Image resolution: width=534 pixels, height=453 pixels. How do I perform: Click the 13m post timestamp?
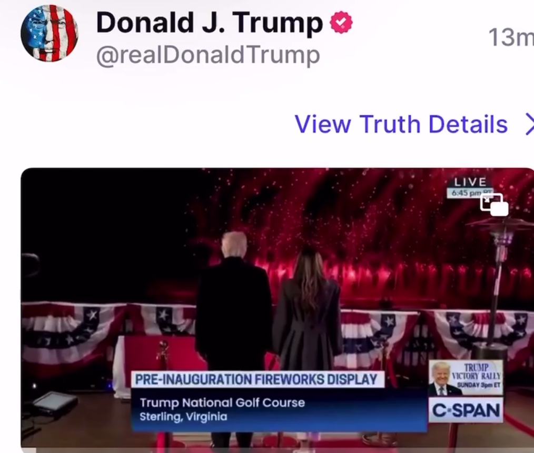(x=511, y=37)
